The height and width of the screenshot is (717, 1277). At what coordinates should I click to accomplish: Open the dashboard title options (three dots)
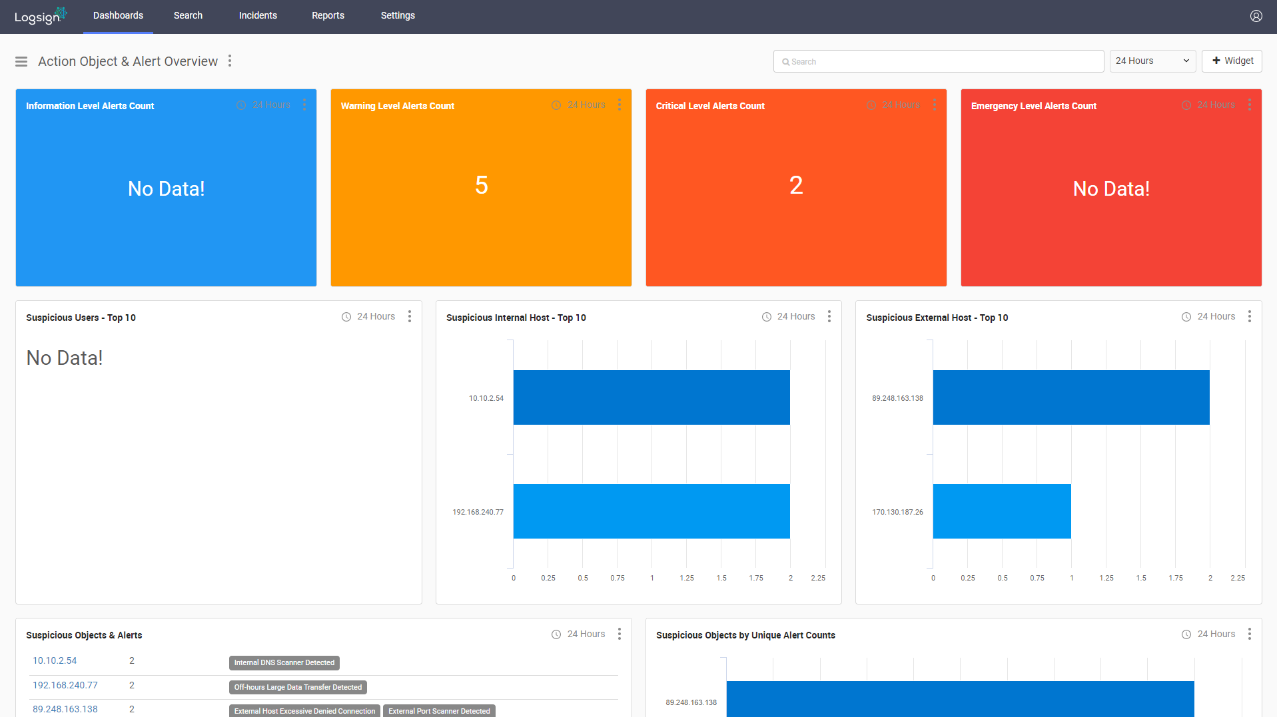coord(229,61)
